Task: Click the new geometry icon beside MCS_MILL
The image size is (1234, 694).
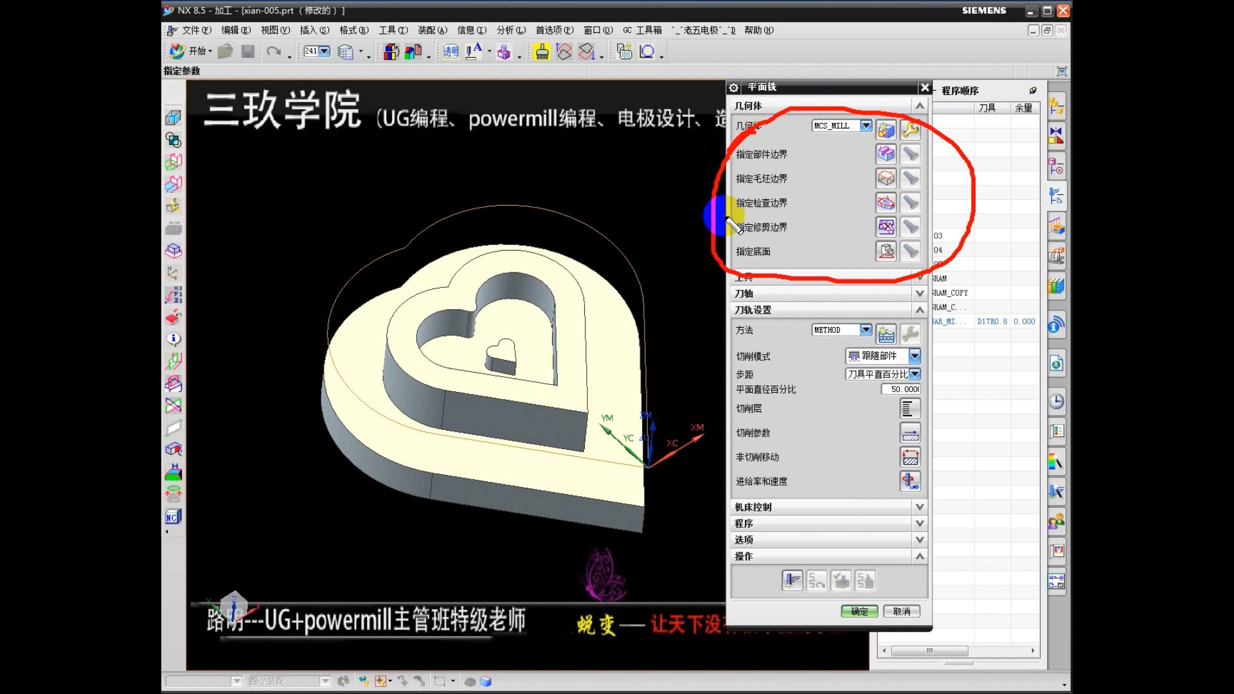Action: point(886,130)
